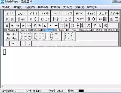The width and height of the screenshot is (121, 93).
Task: Open the labeled arrow templates palette
Action: coord(80,19)
